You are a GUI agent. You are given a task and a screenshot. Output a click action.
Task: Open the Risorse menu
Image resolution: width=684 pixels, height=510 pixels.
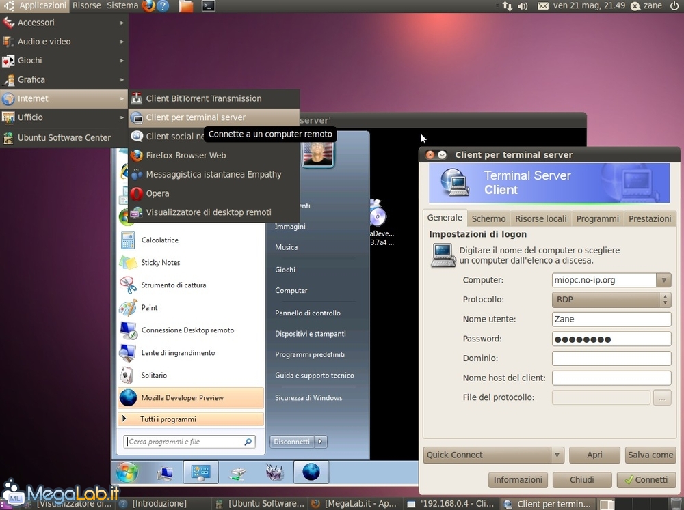[86, 5]
